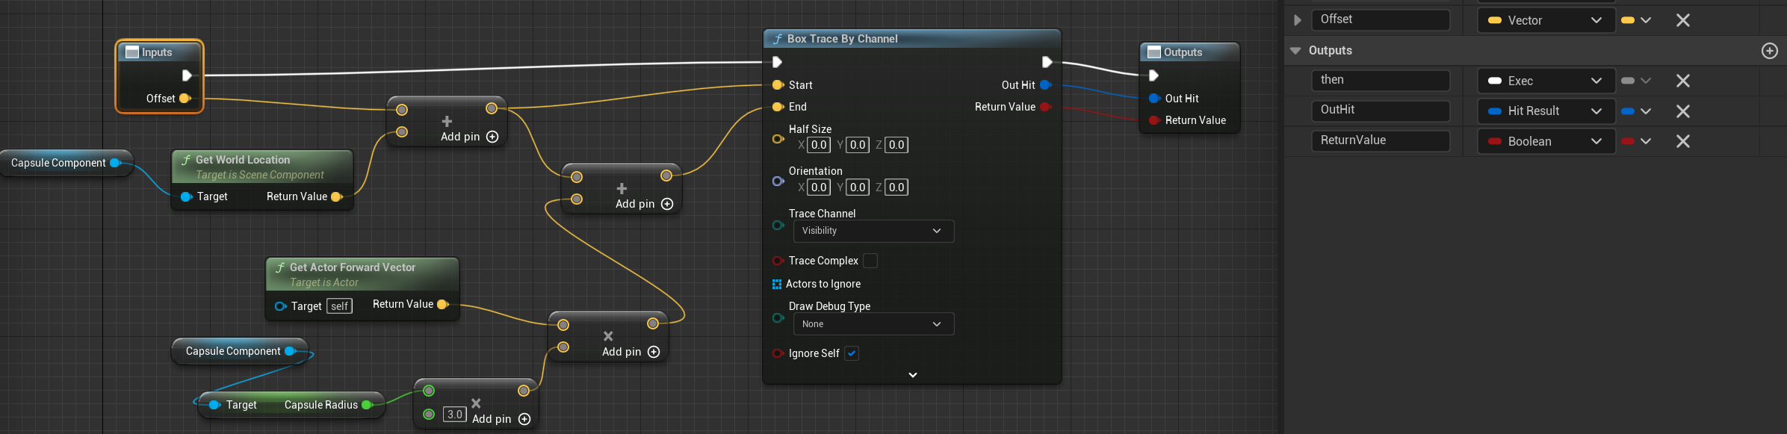Expand advanced pins on Box Trace node
The image size is (1787, 434).
[912, 375]
